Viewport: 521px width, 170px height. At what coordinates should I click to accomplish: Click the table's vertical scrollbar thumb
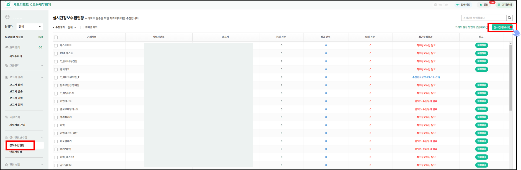click(510, 77)
